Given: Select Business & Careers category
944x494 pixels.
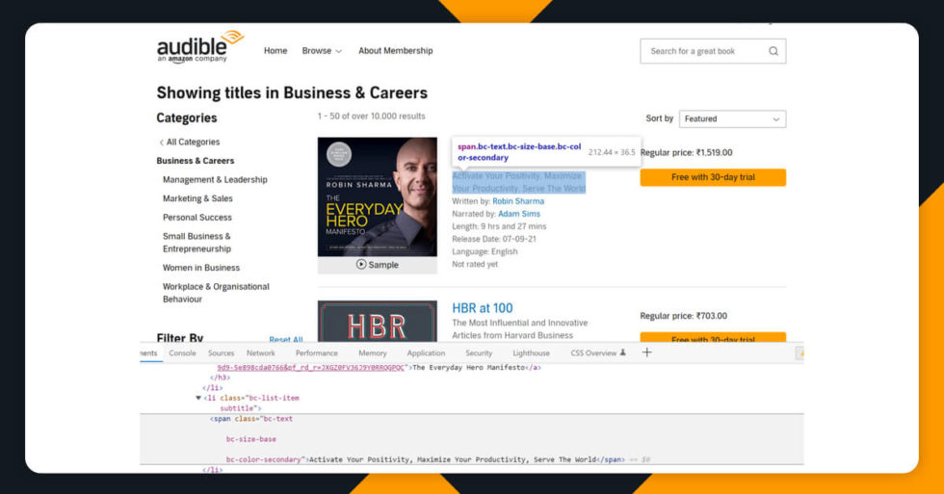Looking at the screenshot, I should tap(195, 161).
